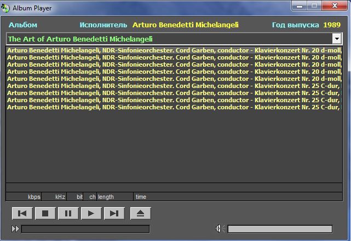Click the album combo box showing The Art of Arturo Benedetti Michelangeli

[174, 39]
